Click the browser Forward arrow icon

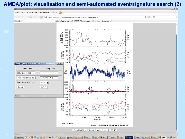[x=23, y=17]
